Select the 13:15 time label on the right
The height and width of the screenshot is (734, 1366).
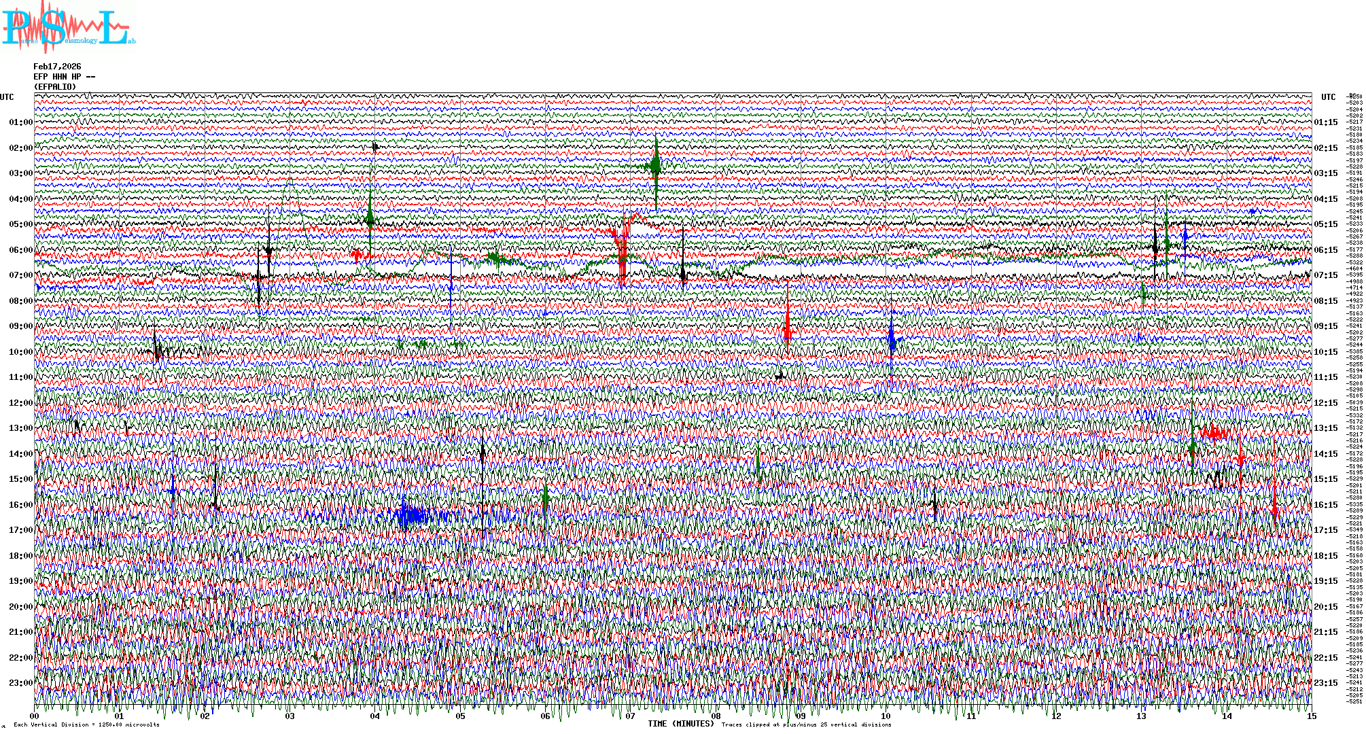(x=1325, y=428)
